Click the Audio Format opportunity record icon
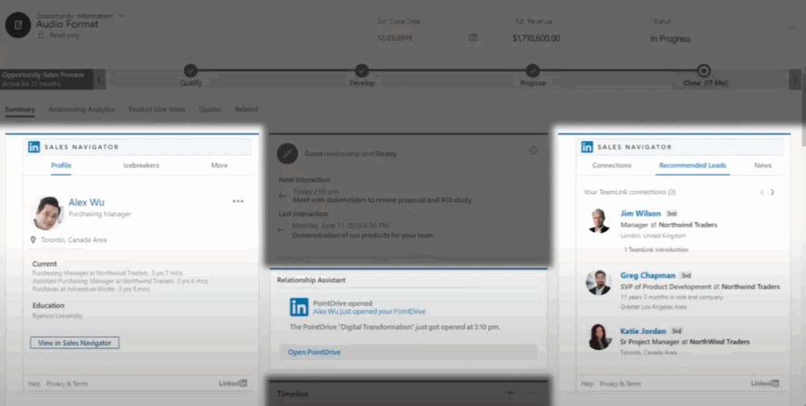The height and width of the screenshot is (406, 806). [x=18, y=24]
